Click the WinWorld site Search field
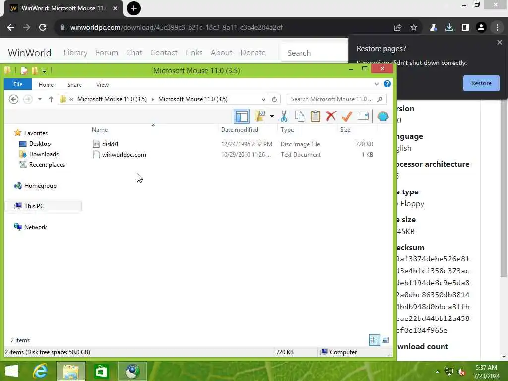The width and height of the screenshot is (508, 381). (315, 53)
